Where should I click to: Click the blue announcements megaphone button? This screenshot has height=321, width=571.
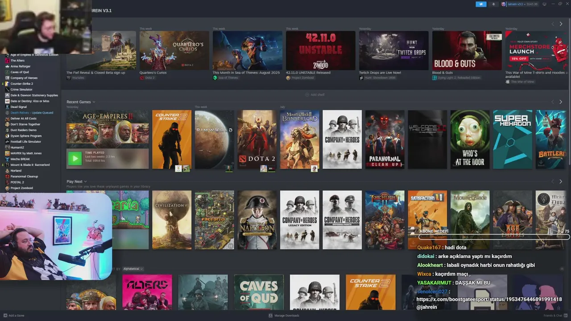[x=481, y=4]
